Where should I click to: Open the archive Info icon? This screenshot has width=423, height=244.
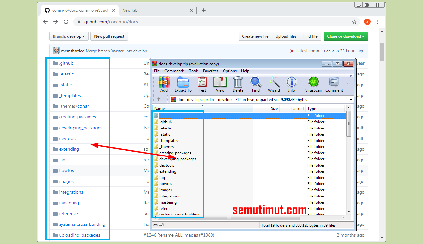click(x=292, y=84)
